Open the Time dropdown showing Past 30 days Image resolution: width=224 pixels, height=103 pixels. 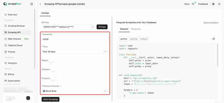(x=75, y=52)
